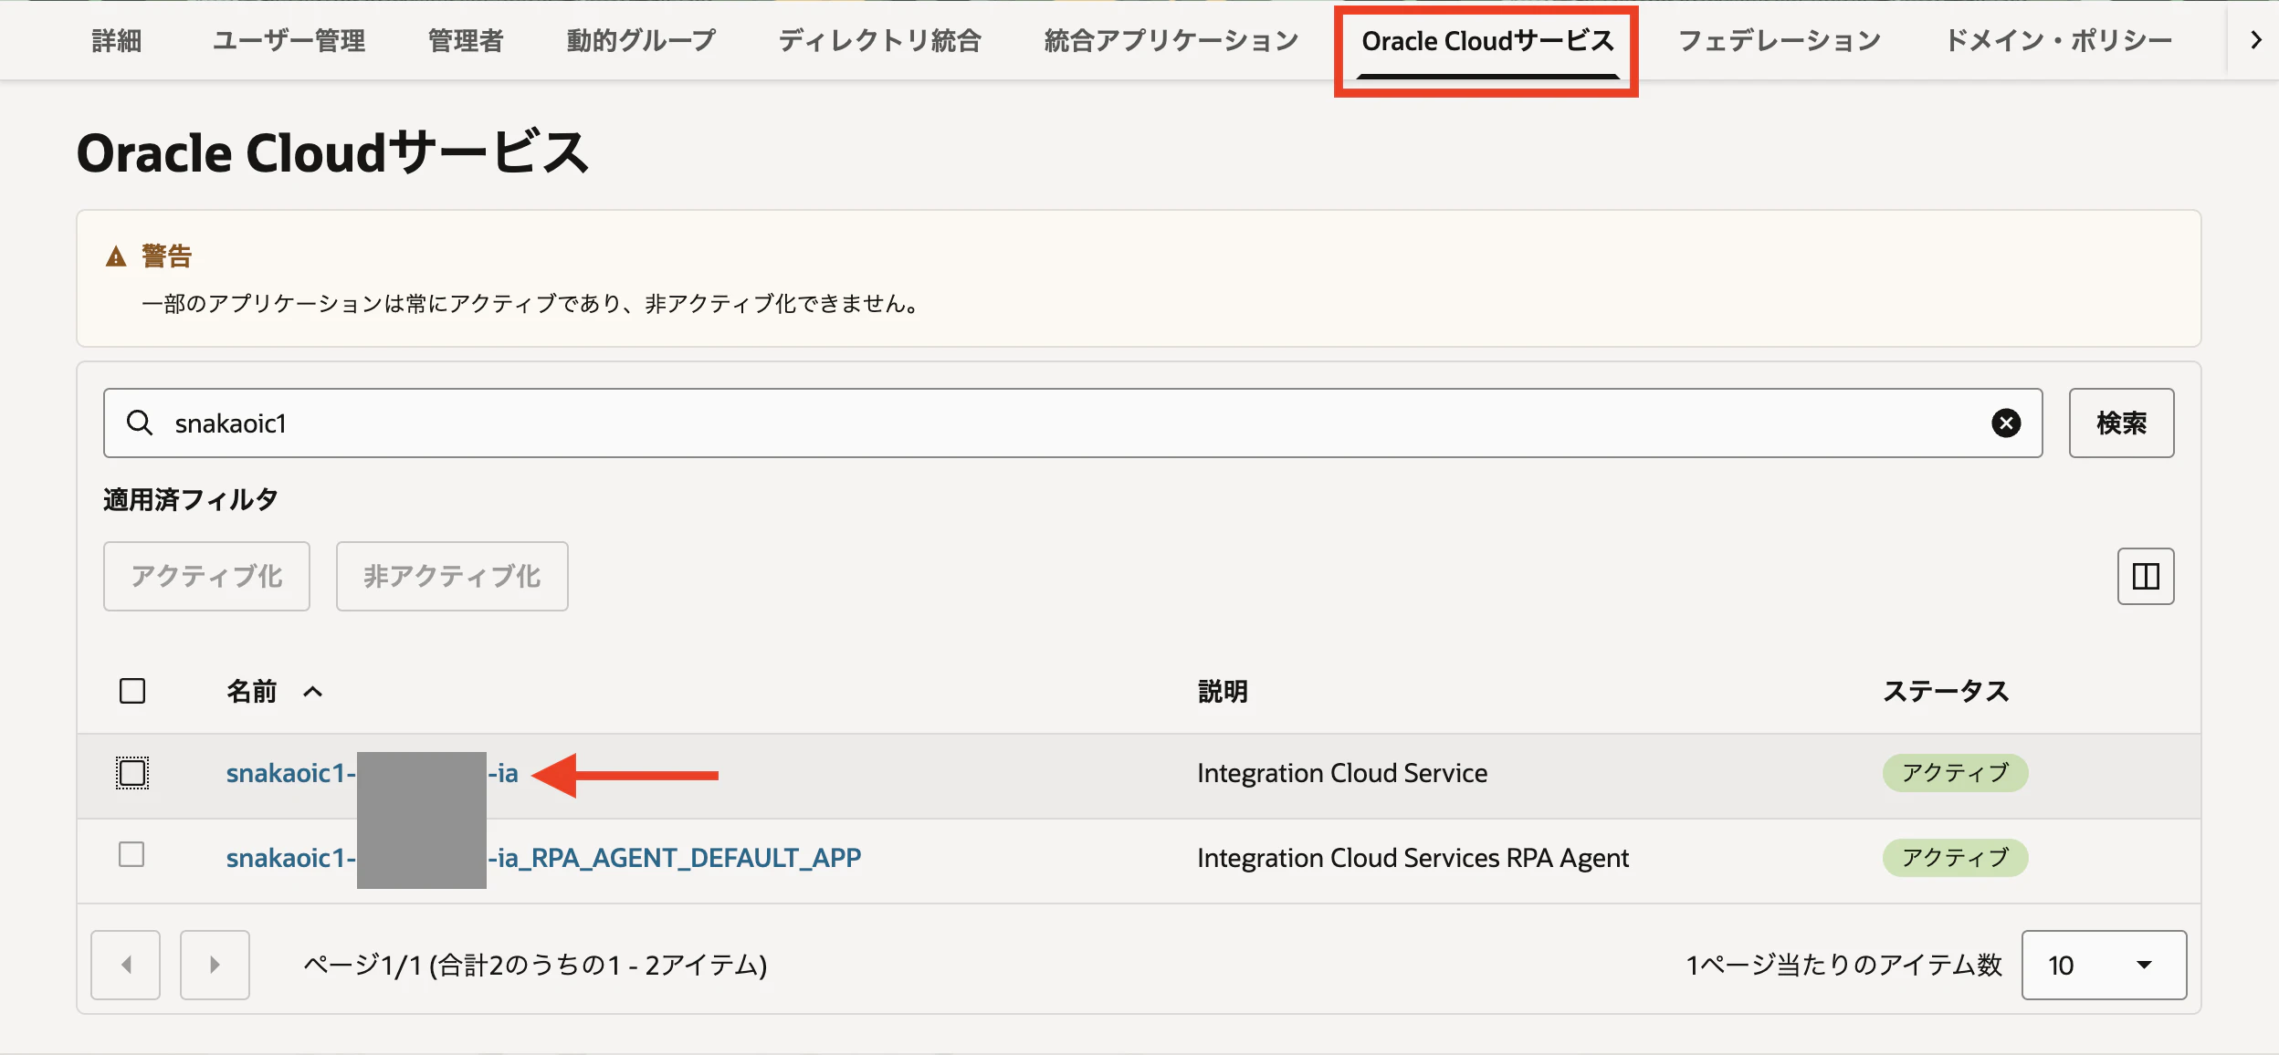Switch to the ユーザー管理 tab

[x=289, y=40]
